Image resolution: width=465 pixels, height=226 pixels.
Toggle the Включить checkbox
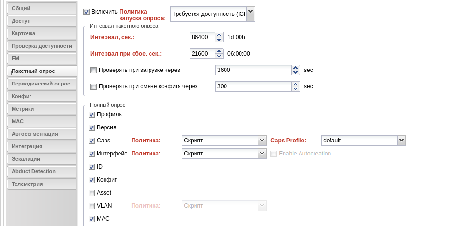86,12
